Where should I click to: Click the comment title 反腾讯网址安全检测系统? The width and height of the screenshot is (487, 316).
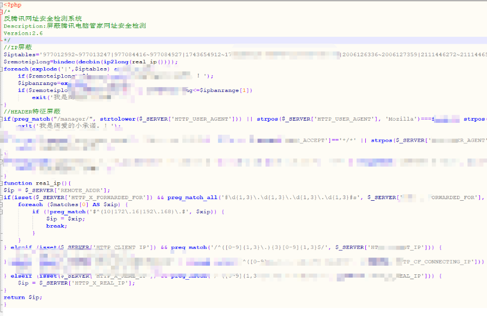43,18
